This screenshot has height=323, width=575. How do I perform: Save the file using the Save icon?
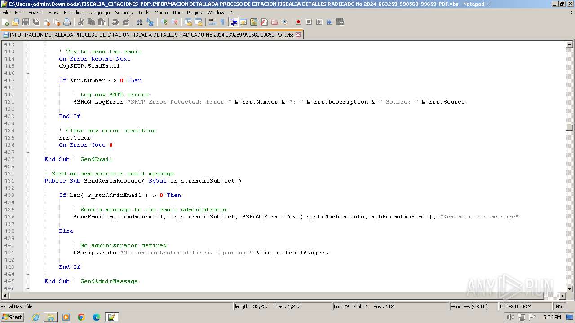coord(26,22)
